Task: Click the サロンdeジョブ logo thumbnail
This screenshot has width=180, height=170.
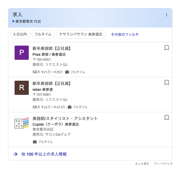Action: [22, 123]
